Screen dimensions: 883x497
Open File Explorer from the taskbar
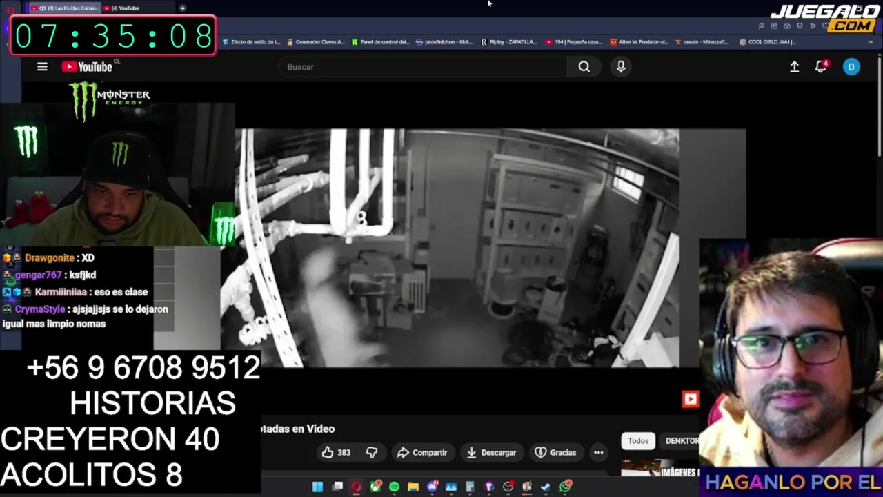pos(413,487)
